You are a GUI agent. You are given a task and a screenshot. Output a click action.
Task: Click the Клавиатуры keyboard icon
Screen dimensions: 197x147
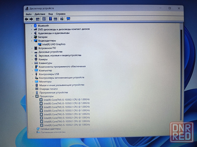click(x=36, y=63)
